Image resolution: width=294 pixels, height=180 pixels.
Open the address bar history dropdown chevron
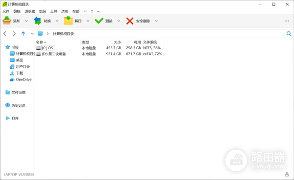[32, 34]
